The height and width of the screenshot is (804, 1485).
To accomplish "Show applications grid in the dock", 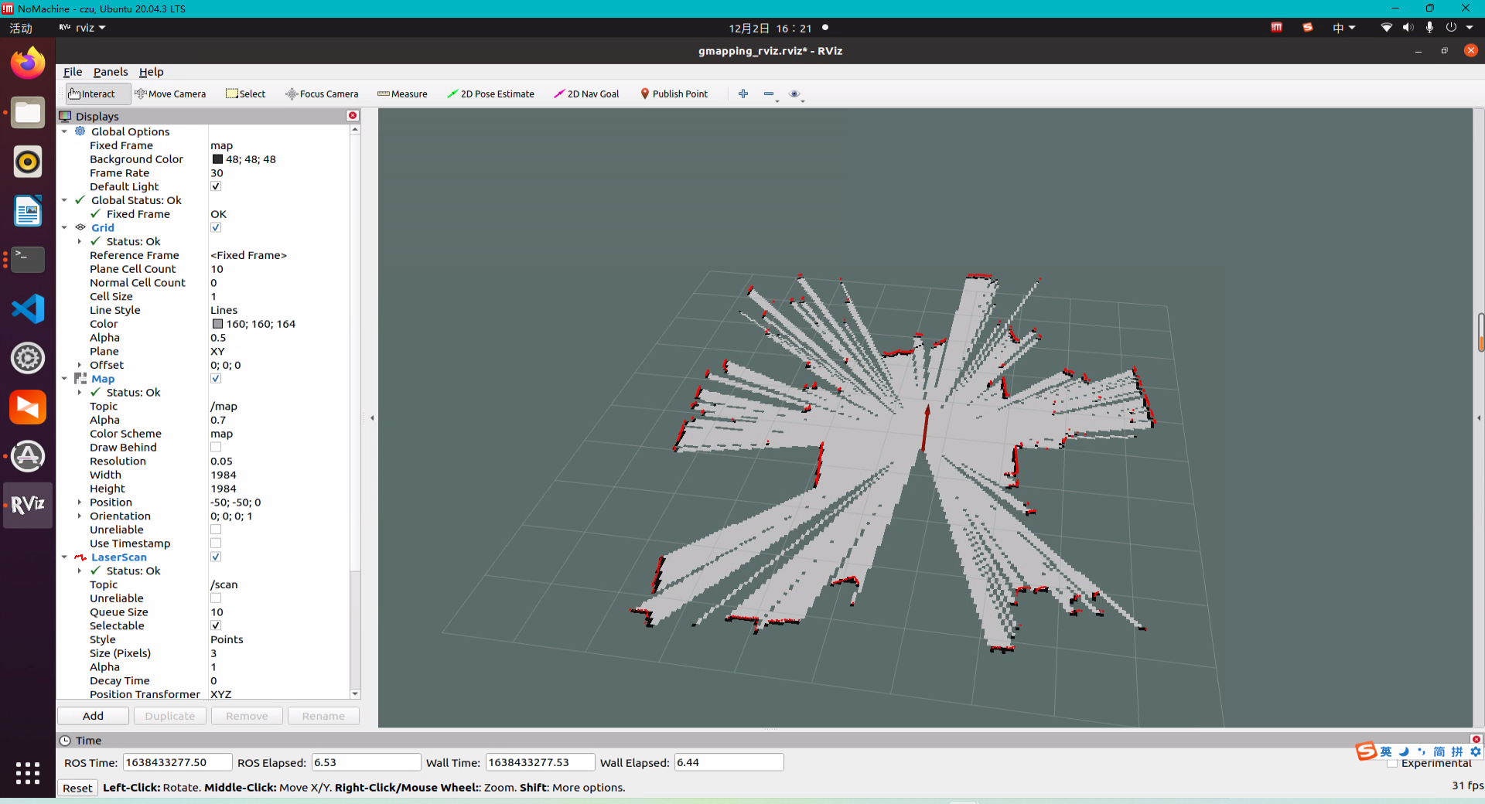I will click(x=28, y=773).
